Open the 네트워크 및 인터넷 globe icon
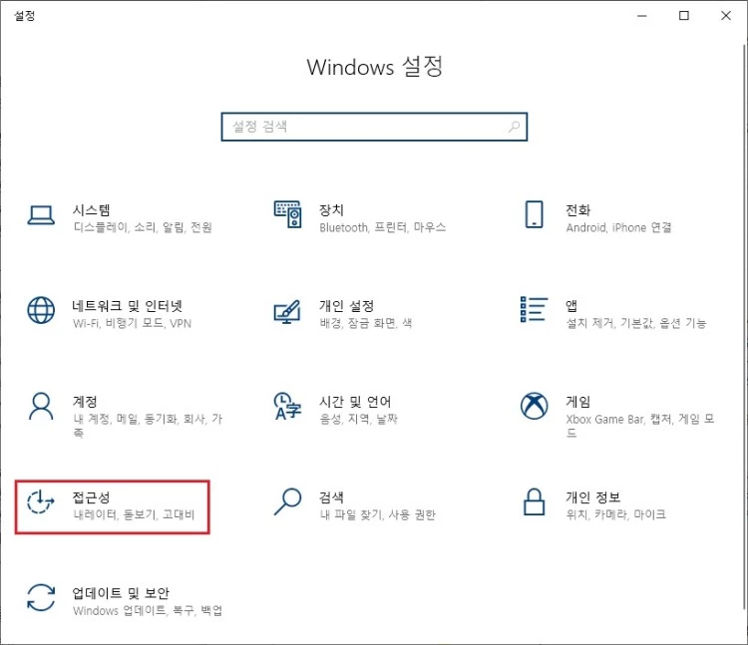Viewport: 748px width, 645px height. (x=41, y=310)
